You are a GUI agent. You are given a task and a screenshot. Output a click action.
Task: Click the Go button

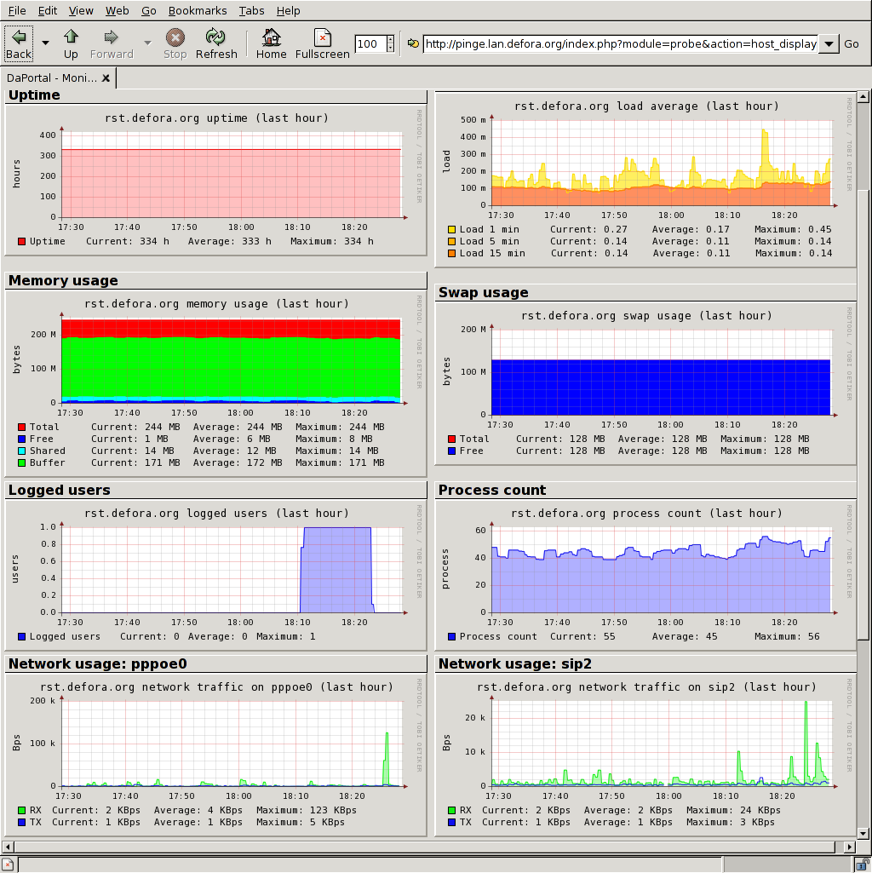(x=852, y=44)
